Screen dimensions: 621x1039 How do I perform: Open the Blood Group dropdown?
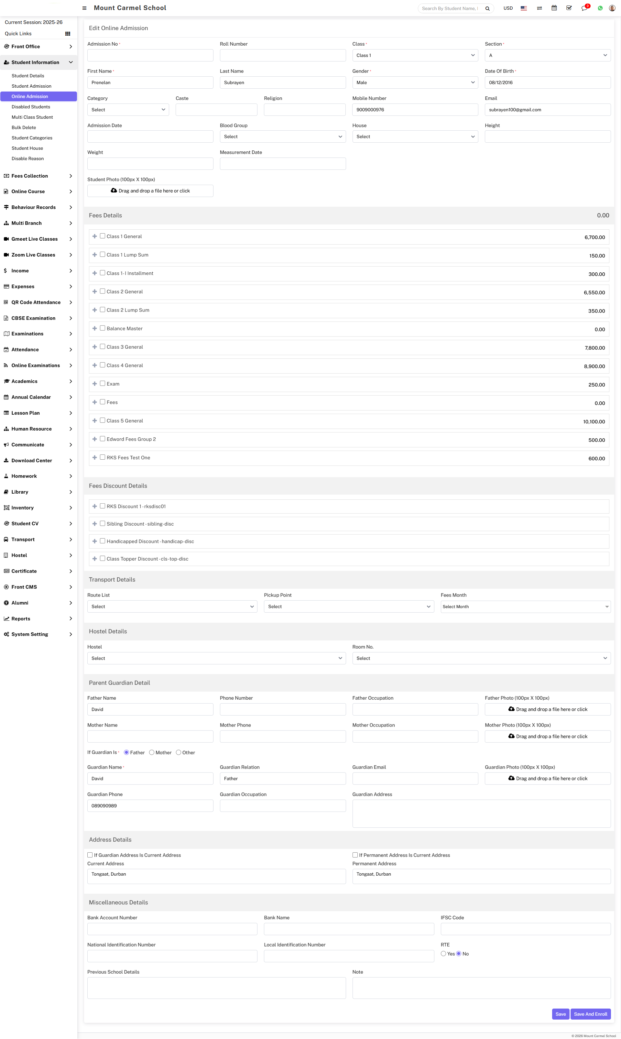[282, 137]
